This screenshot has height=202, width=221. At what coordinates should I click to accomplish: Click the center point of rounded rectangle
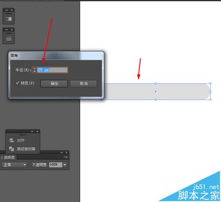[x=156, y=91]
